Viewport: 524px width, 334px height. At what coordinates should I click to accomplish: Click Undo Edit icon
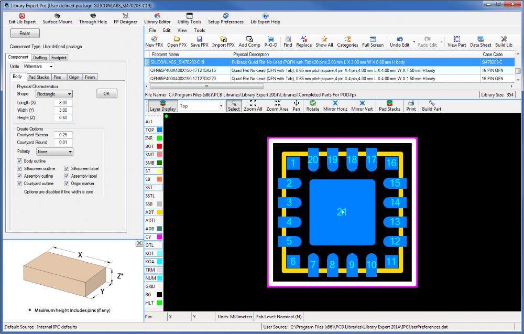click(400, 39)
